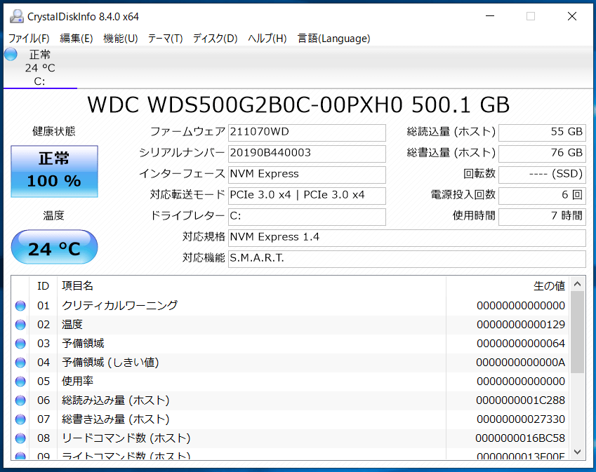The height and width of the screenshot is (472, 596).
Task: Select the 使用率 attribute name
Action: tap(77, 382)
